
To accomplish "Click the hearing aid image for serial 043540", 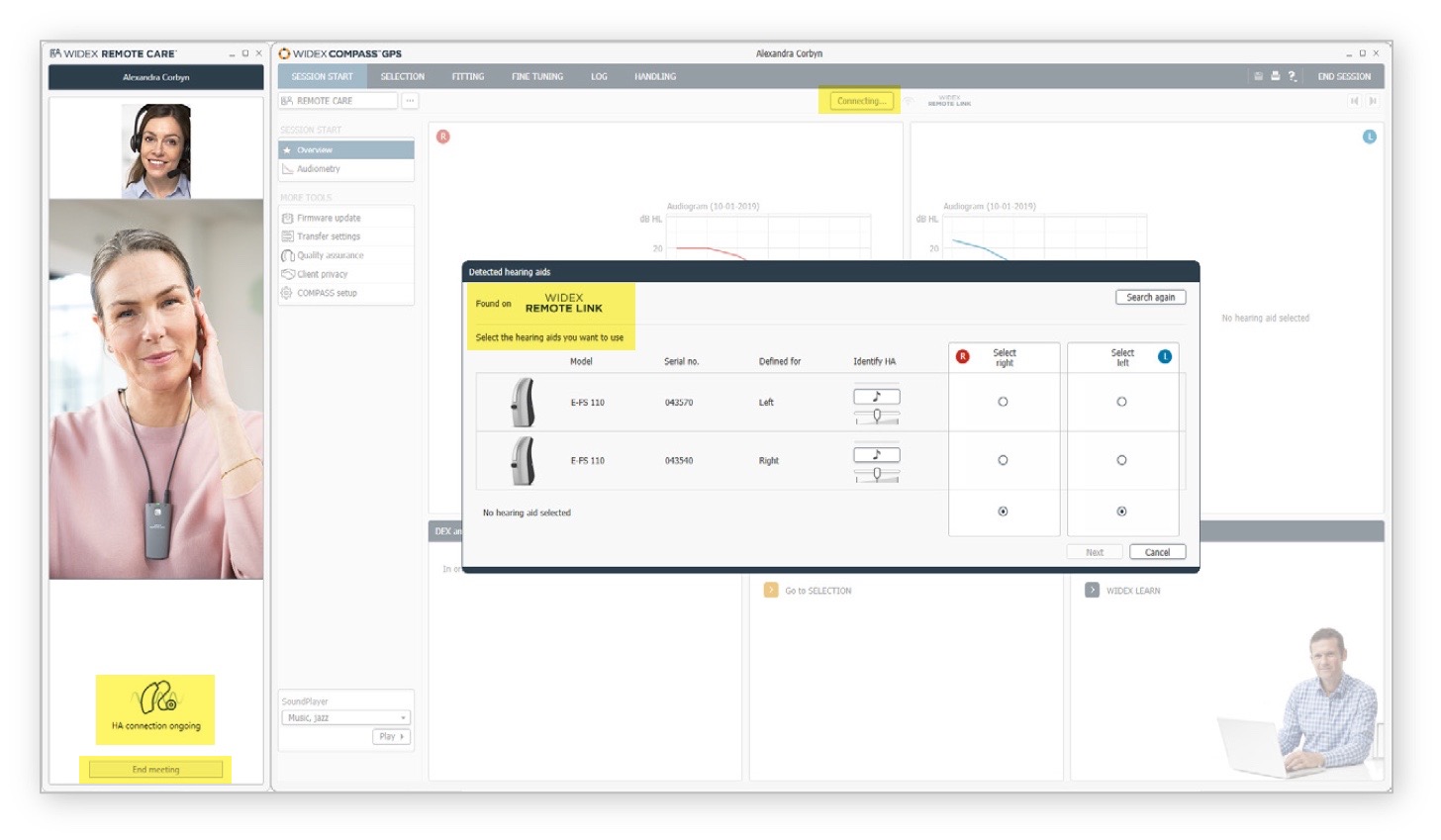I will (x=523, y=460).
